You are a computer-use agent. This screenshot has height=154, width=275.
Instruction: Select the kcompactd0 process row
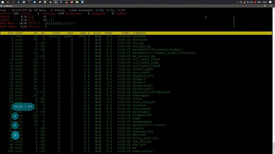tap(136, 115)
